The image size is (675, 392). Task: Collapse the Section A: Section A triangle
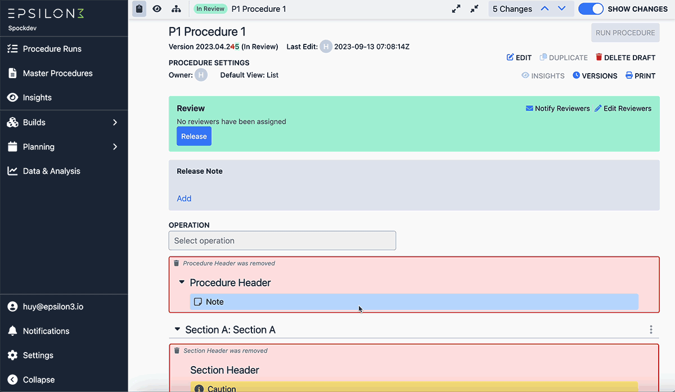coord(177,329)
